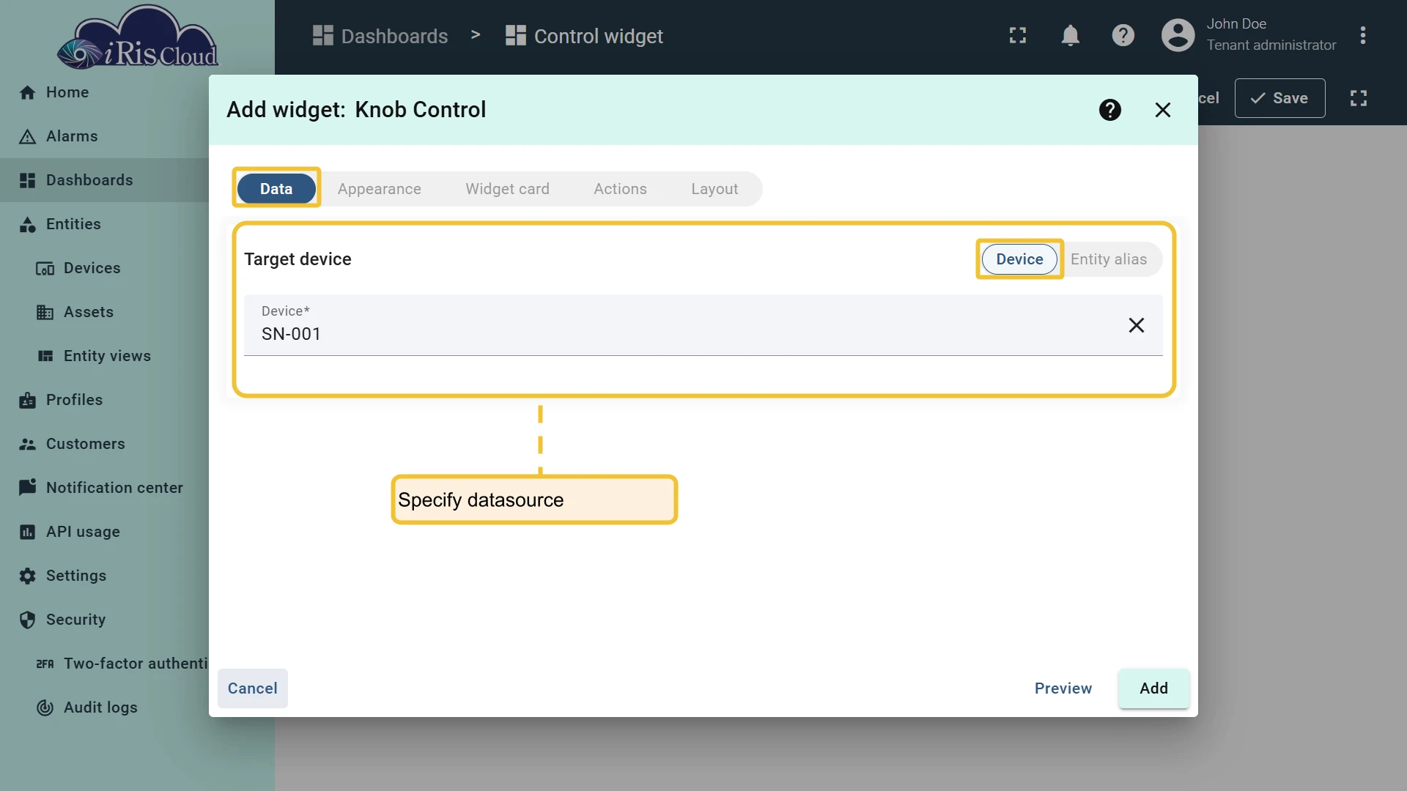Open the notifications bell icon
1407x791 pixels.
[1070, 36]
